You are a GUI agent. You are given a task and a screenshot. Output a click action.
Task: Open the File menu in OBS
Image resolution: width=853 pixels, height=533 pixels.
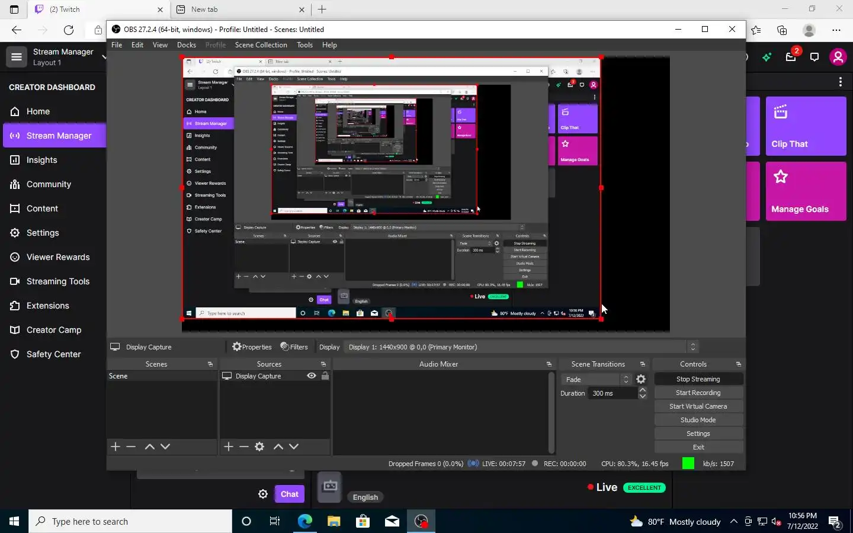pos(117,45)
